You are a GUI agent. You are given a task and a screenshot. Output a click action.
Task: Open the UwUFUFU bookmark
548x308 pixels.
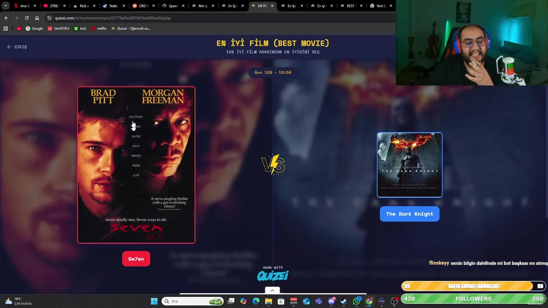click(59, 29)
